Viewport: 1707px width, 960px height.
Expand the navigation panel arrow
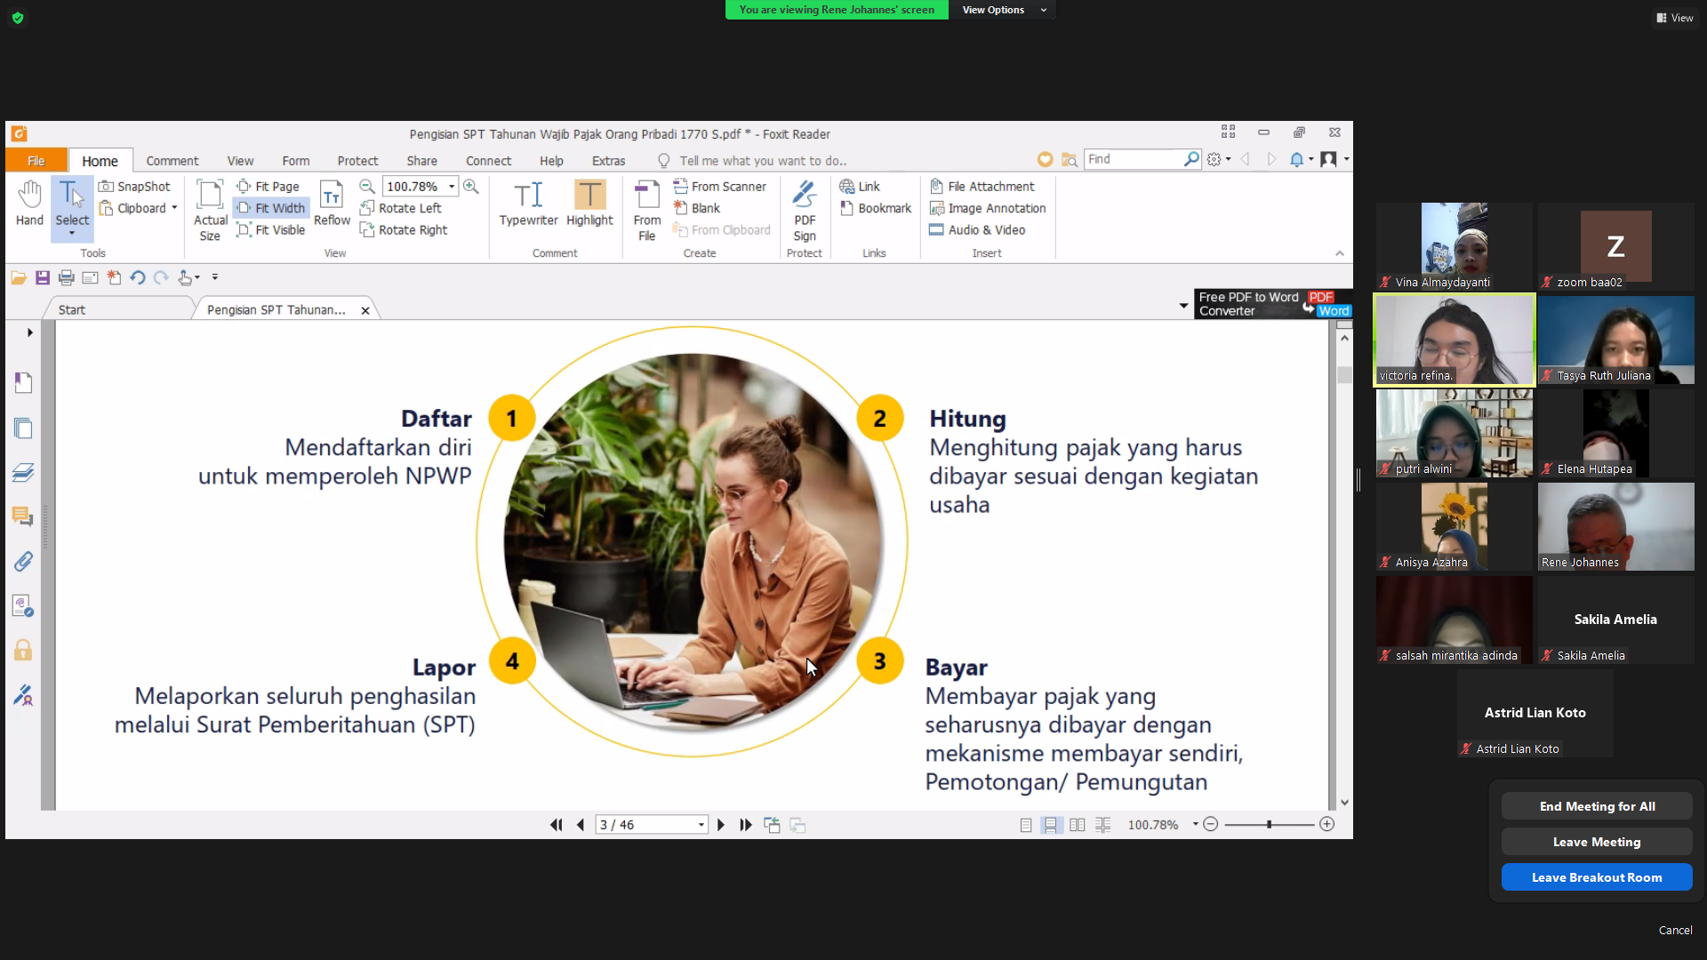[30, 332]
